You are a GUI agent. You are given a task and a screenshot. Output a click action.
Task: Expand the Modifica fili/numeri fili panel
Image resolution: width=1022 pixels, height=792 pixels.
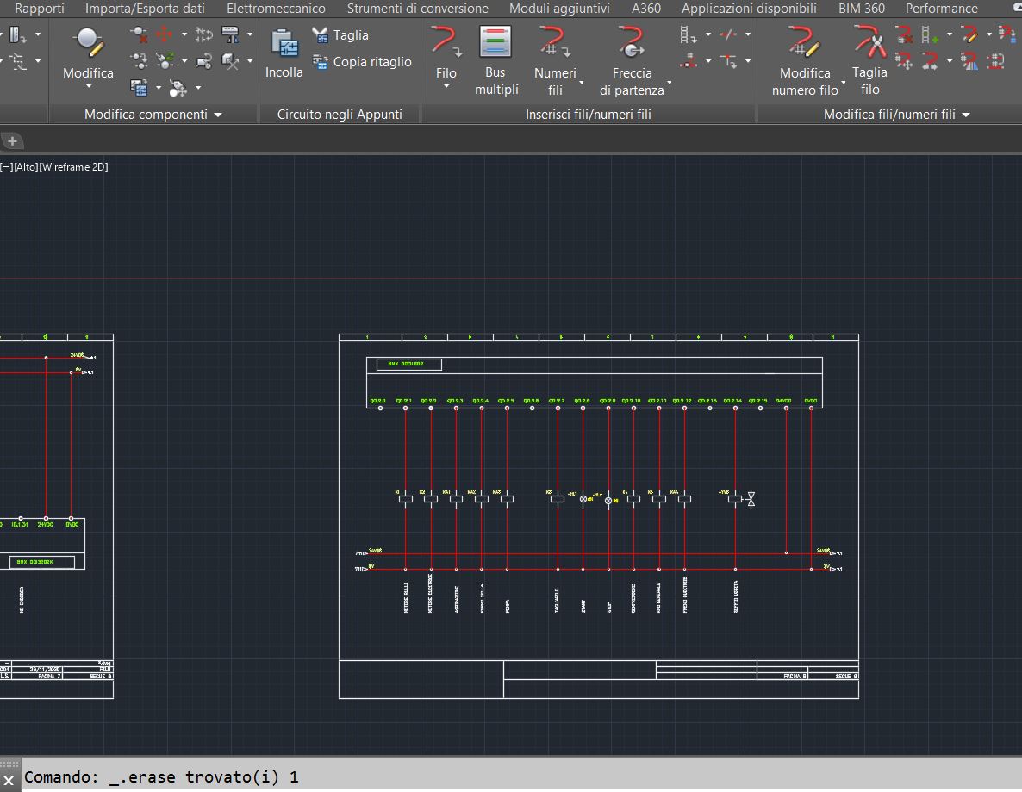point(966,115)
